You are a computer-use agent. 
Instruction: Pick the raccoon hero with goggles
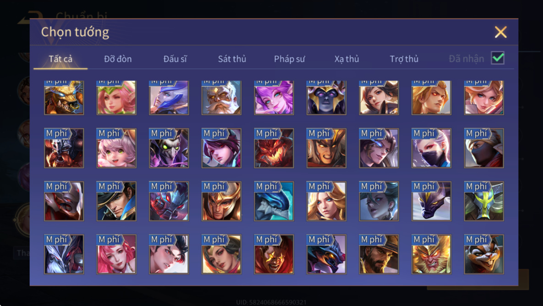point(484,254)
